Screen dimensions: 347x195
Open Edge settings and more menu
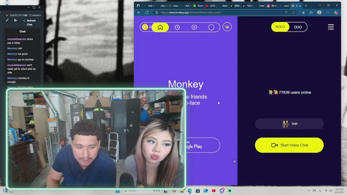327,12
